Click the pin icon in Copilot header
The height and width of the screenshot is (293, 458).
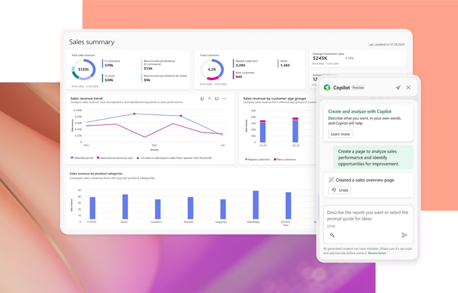click(x=398, y=87)
